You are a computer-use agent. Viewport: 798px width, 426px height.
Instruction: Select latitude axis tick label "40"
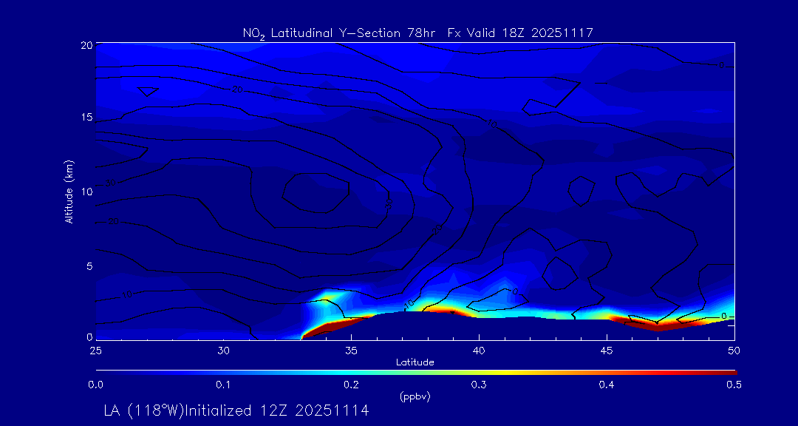point(479,351)
